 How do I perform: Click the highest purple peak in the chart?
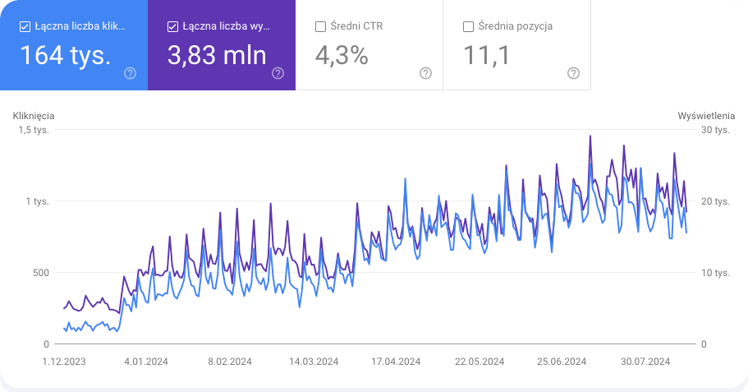(590, 136)
